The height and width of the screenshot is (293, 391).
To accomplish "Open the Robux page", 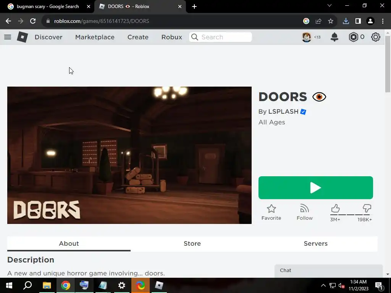I will click(171, 37).
